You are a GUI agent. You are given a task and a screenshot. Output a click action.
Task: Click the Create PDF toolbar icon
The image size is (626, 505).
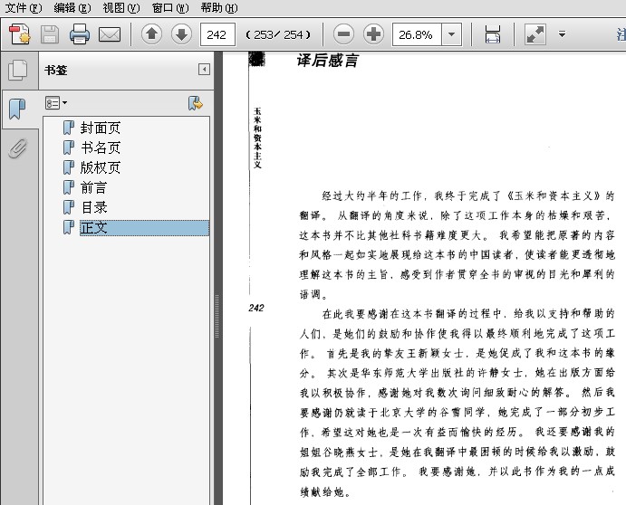20,35
